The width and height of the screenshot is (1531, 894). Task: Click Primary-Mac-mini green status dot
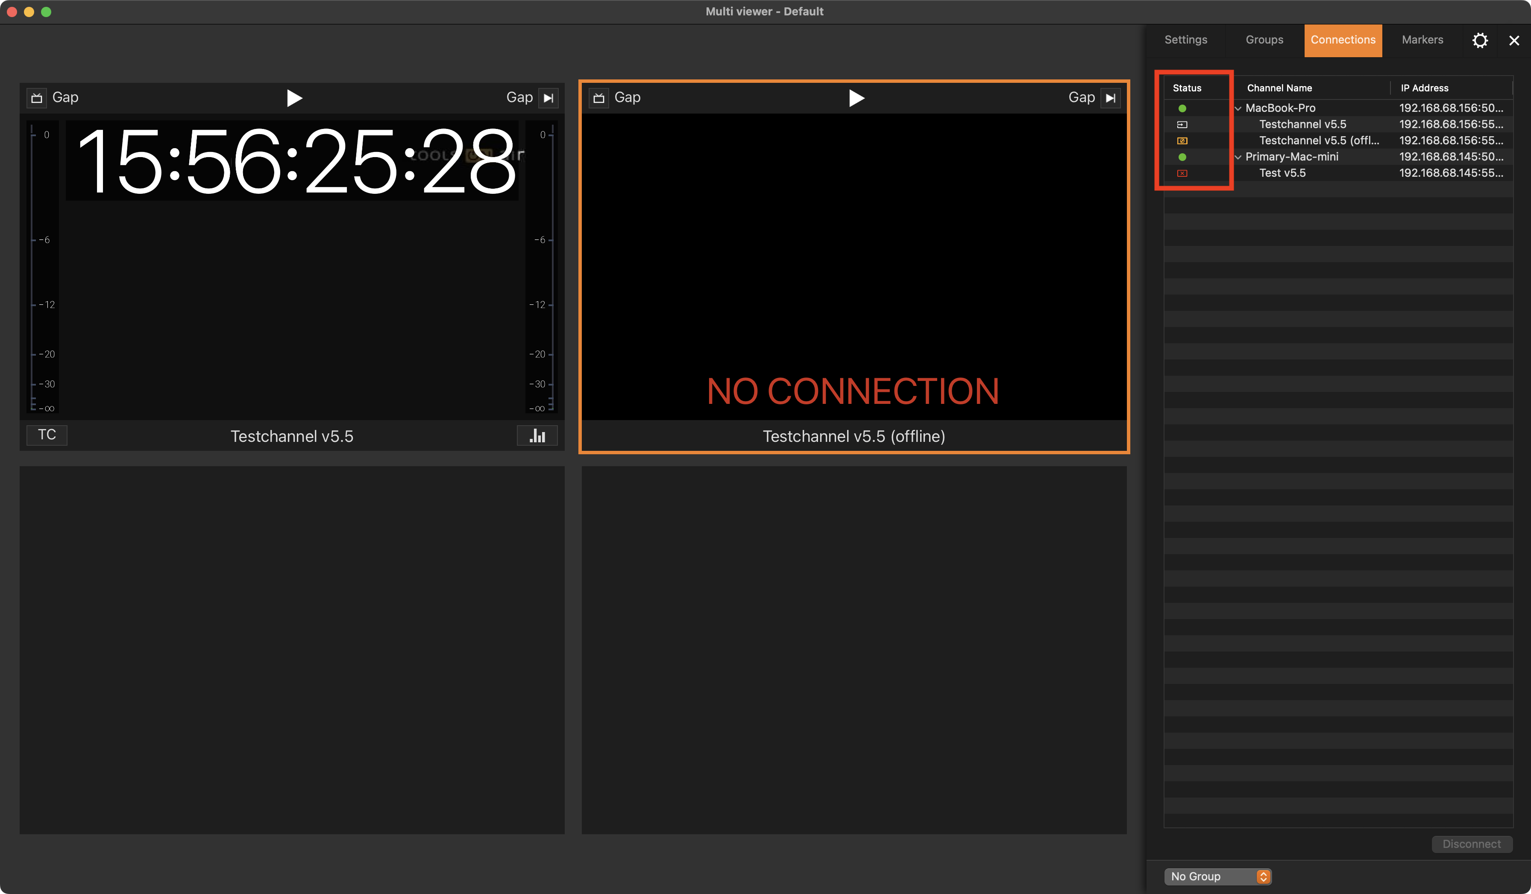(1182, 157)
